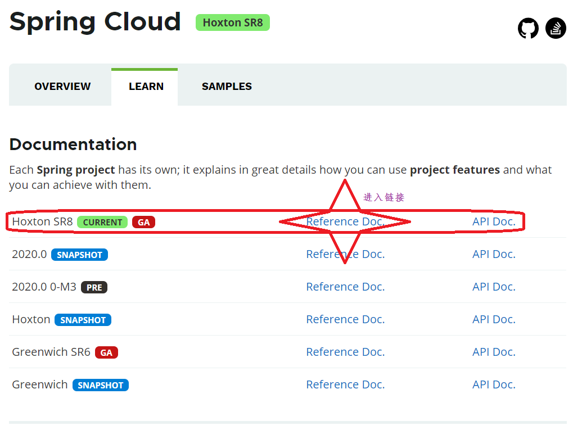
Task: Click the 'Hoxton SR8' row version name
Action: [42, 221]
